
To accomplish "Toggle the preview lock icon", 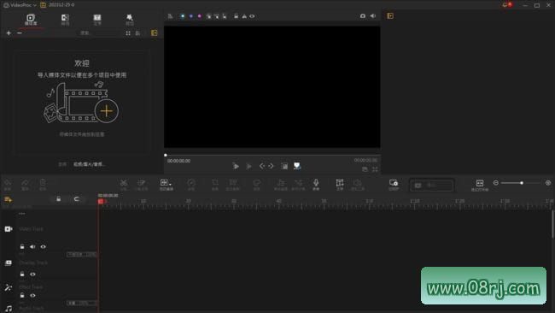I will (236, 16).
